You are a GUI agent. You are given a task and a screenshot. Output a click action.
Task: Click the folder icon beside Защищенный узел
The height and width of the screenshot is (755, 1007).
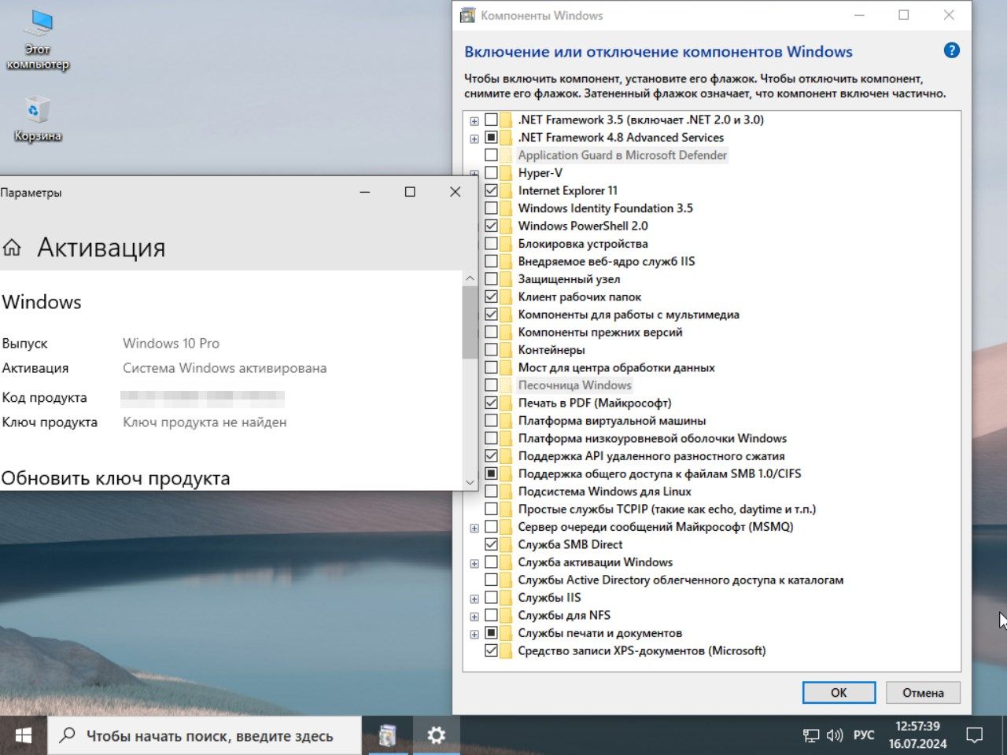(506, 279)
